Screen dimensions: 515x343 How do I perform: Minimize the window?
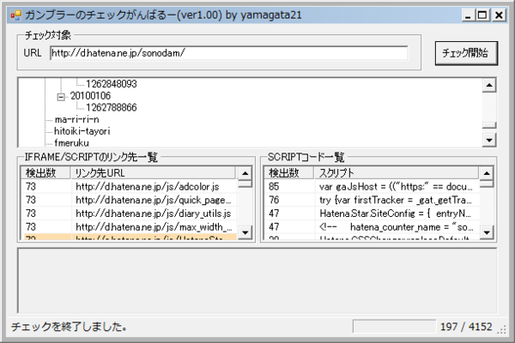point(468,15)
